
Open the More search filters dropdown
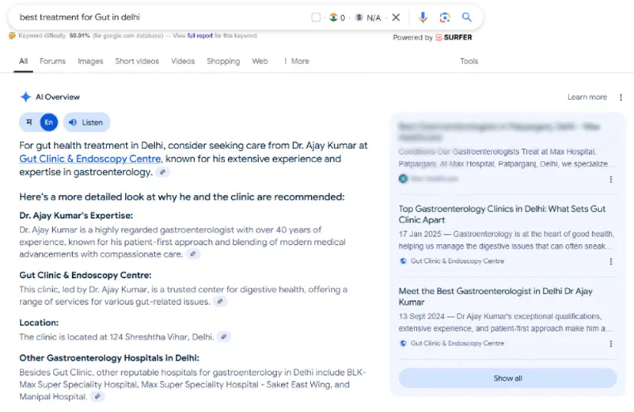pyautogui.click(x=295, y=61)
